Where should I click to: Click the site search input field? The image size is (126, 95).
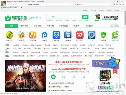[x=64, y=17]
